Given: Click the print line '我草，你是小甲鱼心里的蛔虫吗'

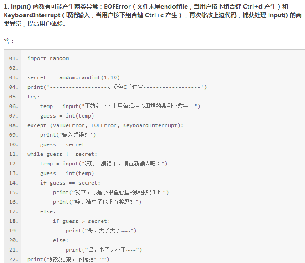Looking at the screenshot, I should click(111, 192).
